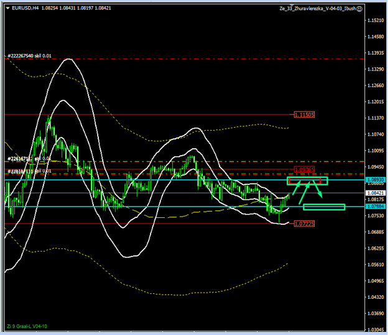Click the red 1.07225 price label
Screen dimensions: 390x335
tap(304, 223)
